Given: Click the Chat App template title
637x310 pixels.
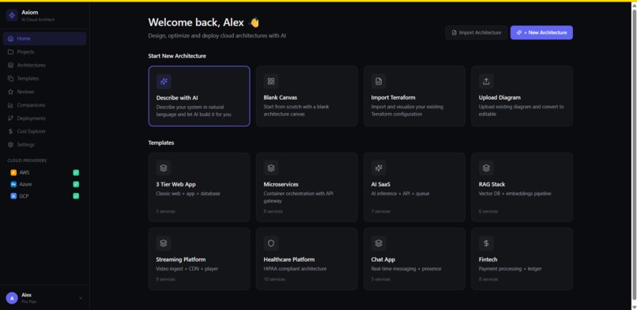Looking at the screenshot, I should (x=383, y=259).
